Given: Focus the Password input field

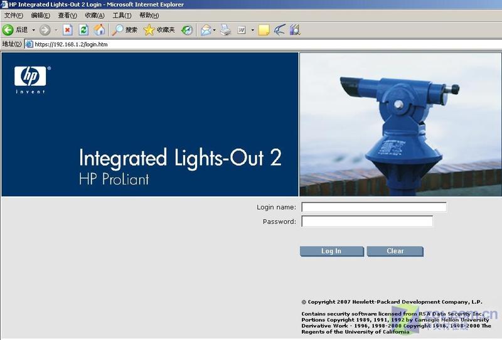Looking at the screenshot, I should 367,221.
